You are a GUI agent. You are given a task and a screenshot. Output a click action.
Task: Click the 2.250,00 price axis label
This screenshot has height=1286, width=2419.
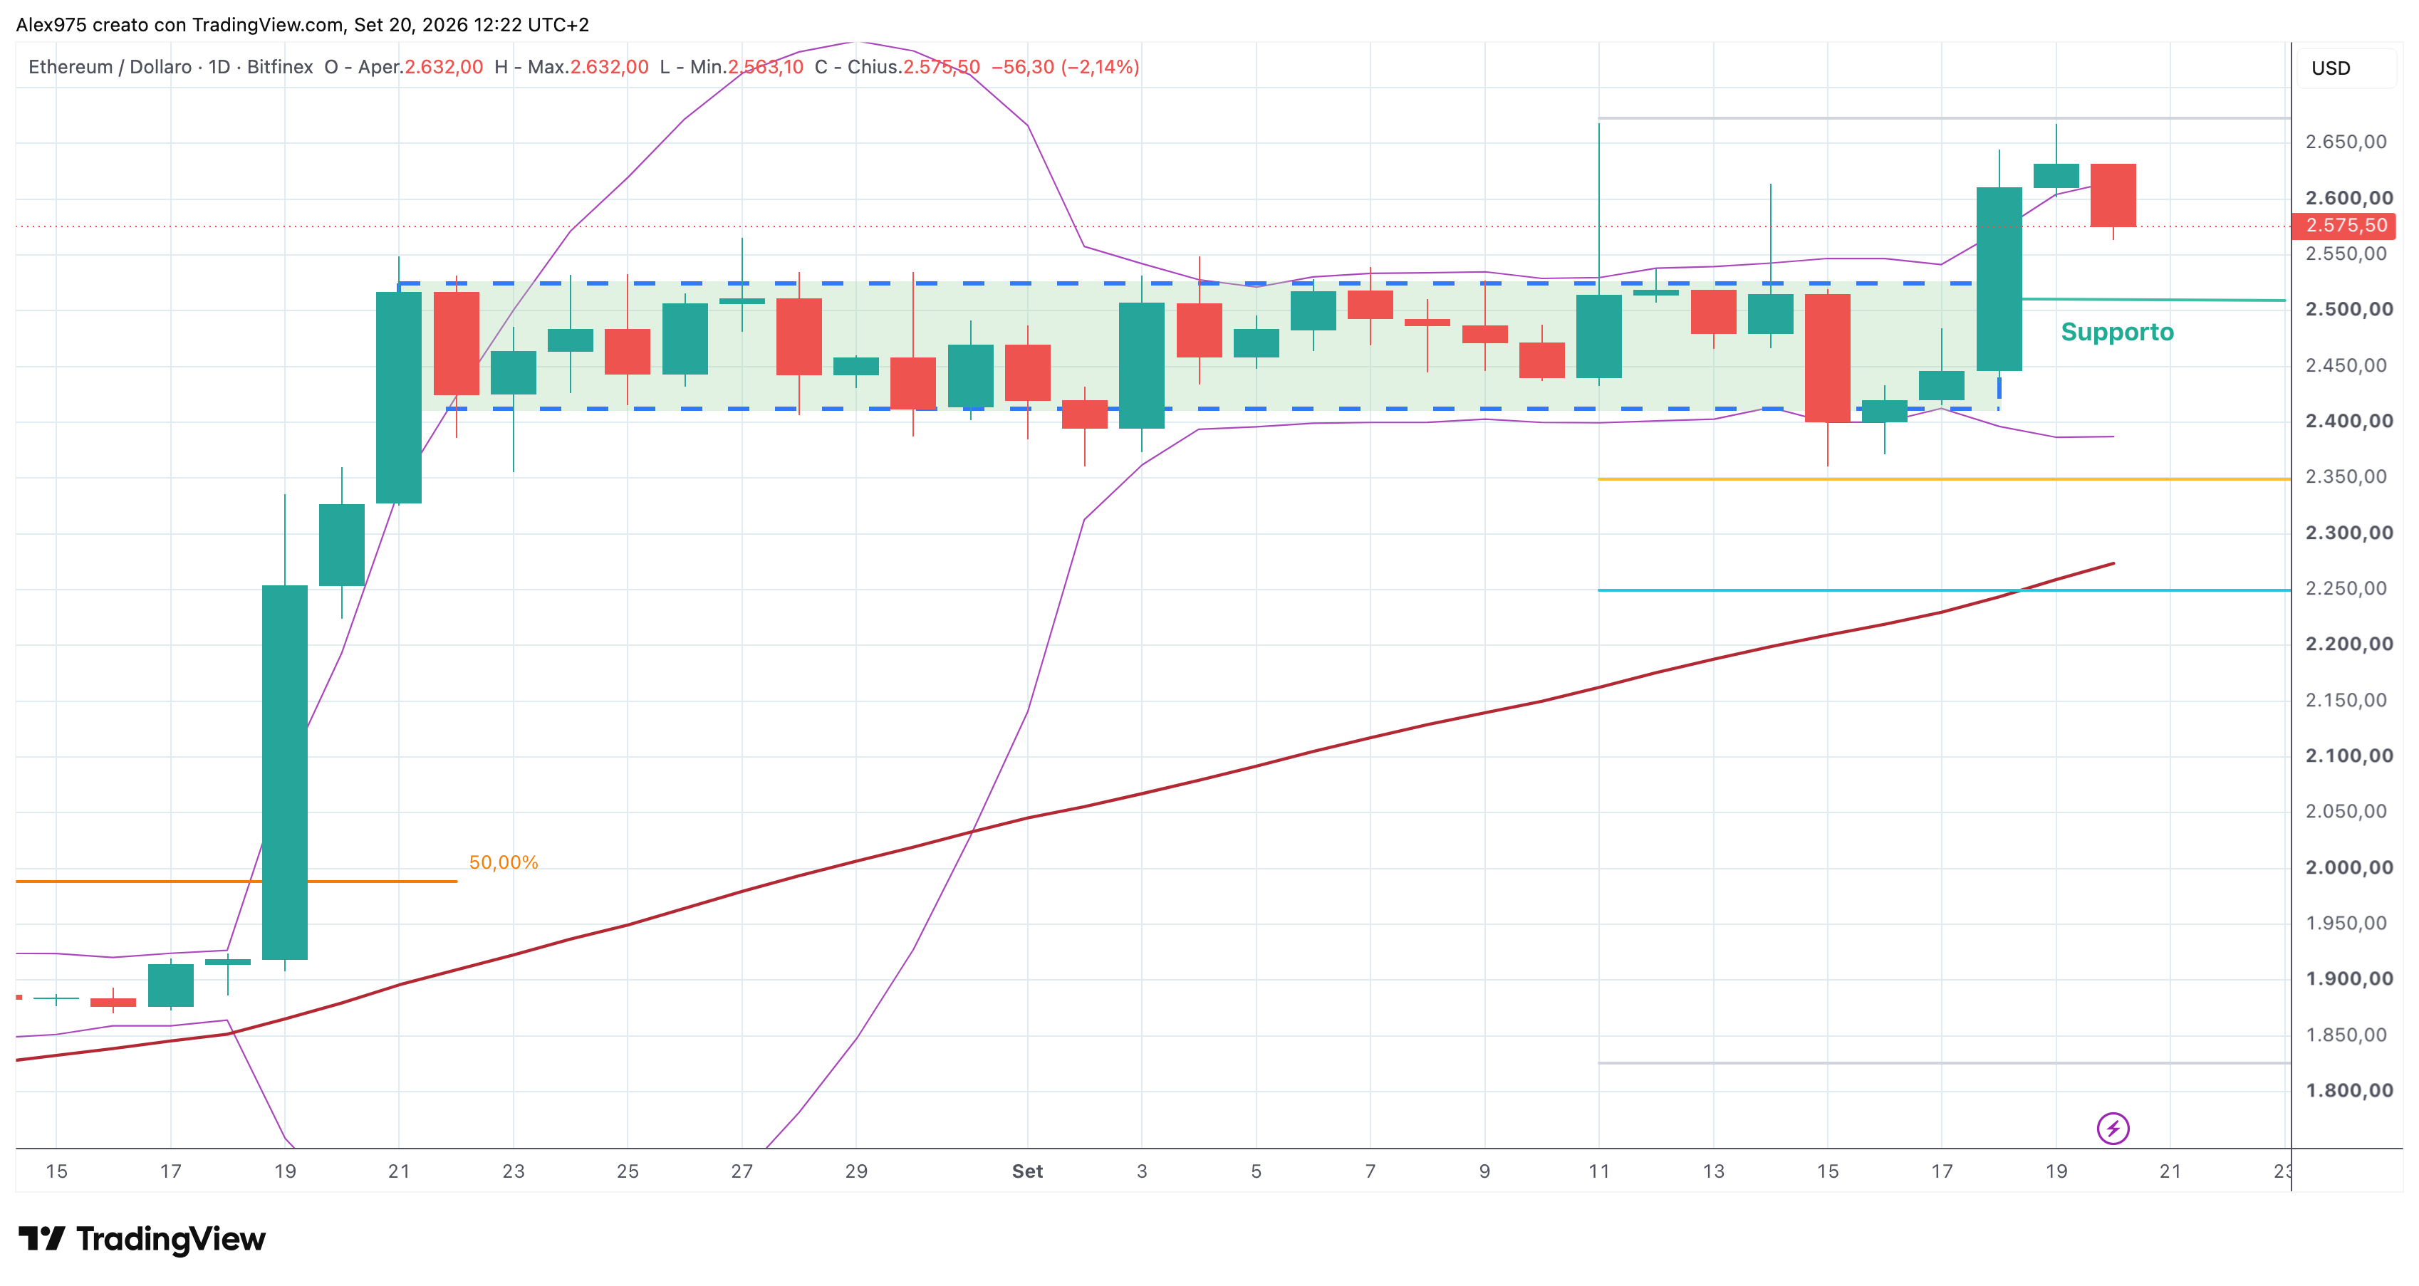tap(2346, 589)
